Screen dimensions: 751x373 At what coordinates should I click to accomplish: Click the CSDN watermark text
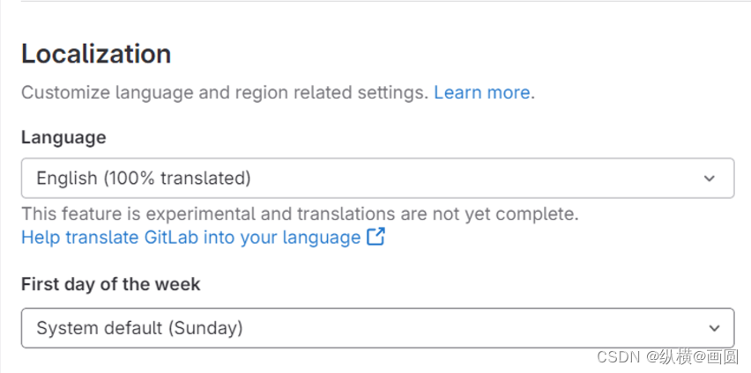click(667, 356)
